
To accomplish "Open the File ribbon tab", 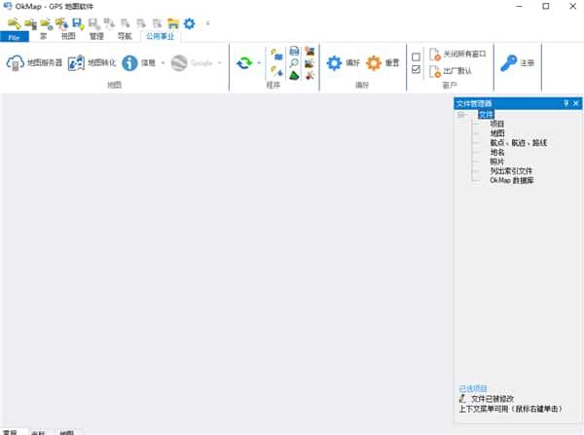I will [15, 37].
